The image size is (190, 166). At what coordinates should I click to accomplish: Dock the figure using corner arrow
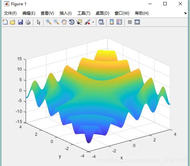185,13
